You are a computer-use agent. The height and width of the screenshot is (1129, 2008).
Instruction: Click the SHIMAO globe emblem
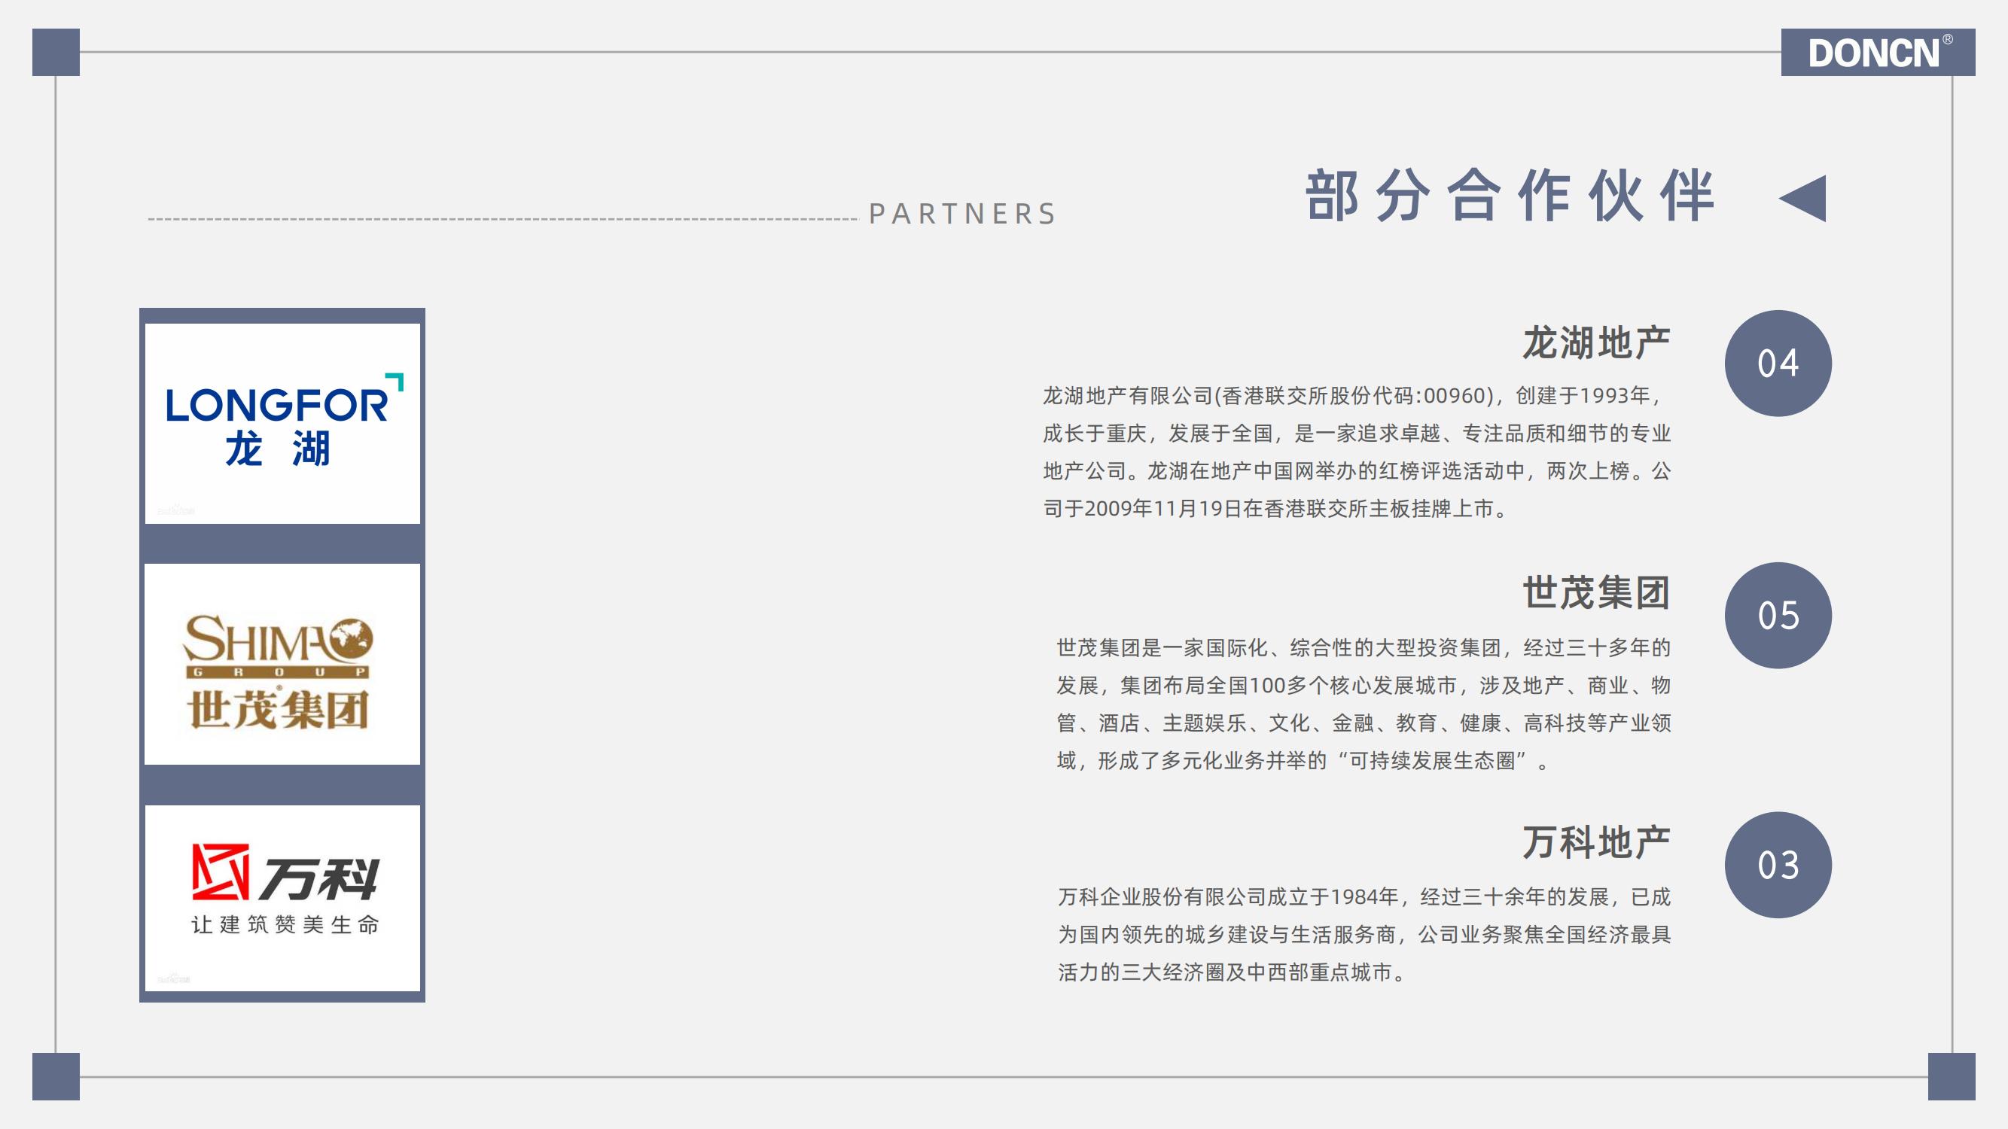point(351,639)
